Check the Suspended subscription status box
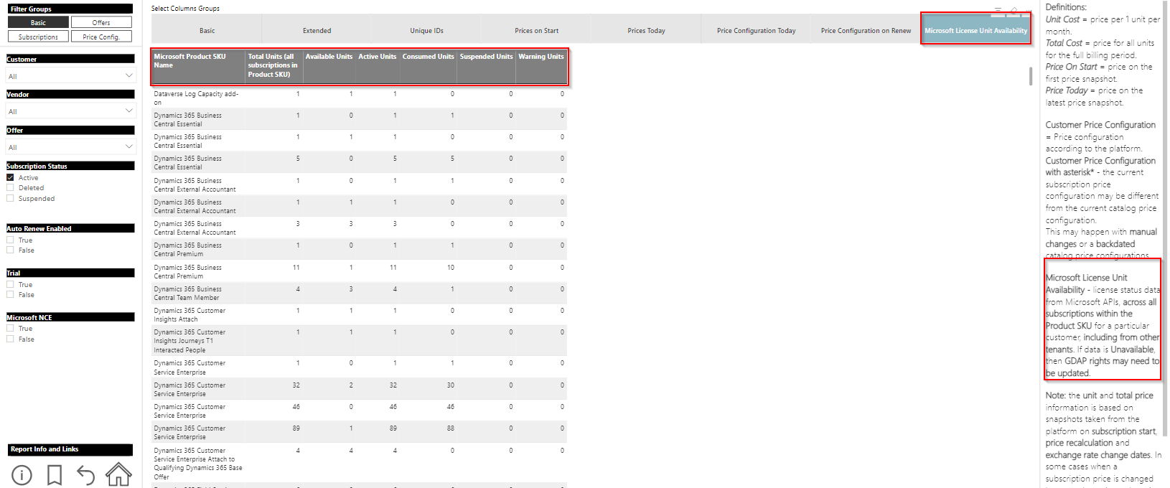This screenshot has height=488, width=1170. [x=10, y=199]
